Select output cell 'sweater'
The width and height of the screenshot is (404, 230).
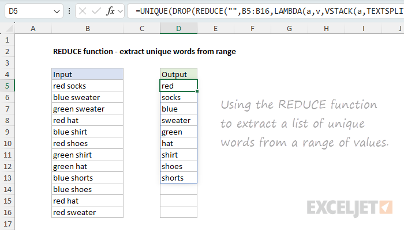coord(178,120)
